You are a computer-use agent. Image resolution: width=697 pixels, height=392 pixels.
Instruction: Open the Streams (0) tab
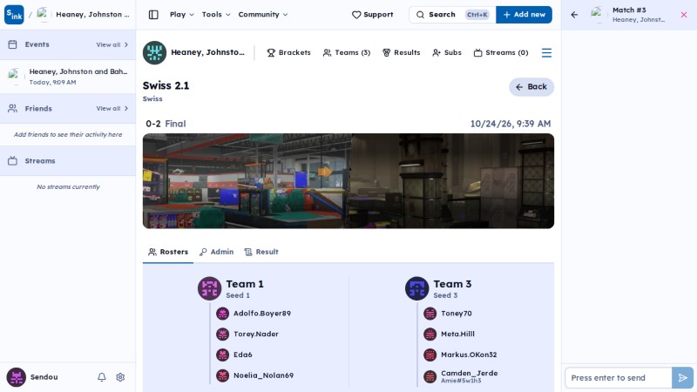pyautogui.click(x=500, y=52)
